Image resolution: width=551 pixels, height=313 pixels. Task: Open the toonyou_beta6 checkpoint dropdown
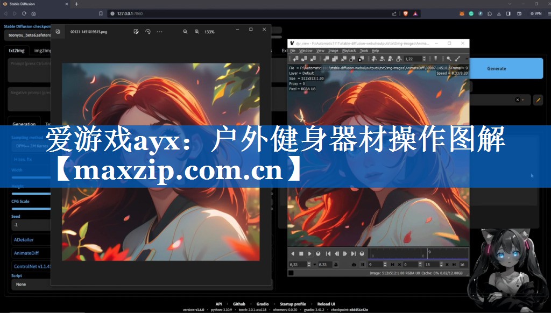coord(28,35)
